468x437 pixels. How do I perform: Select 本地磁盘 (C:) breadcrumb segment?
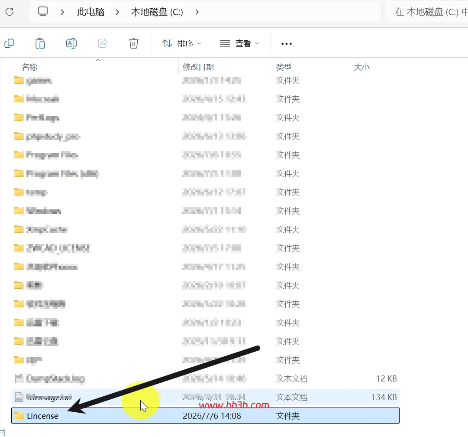point(157,12)
